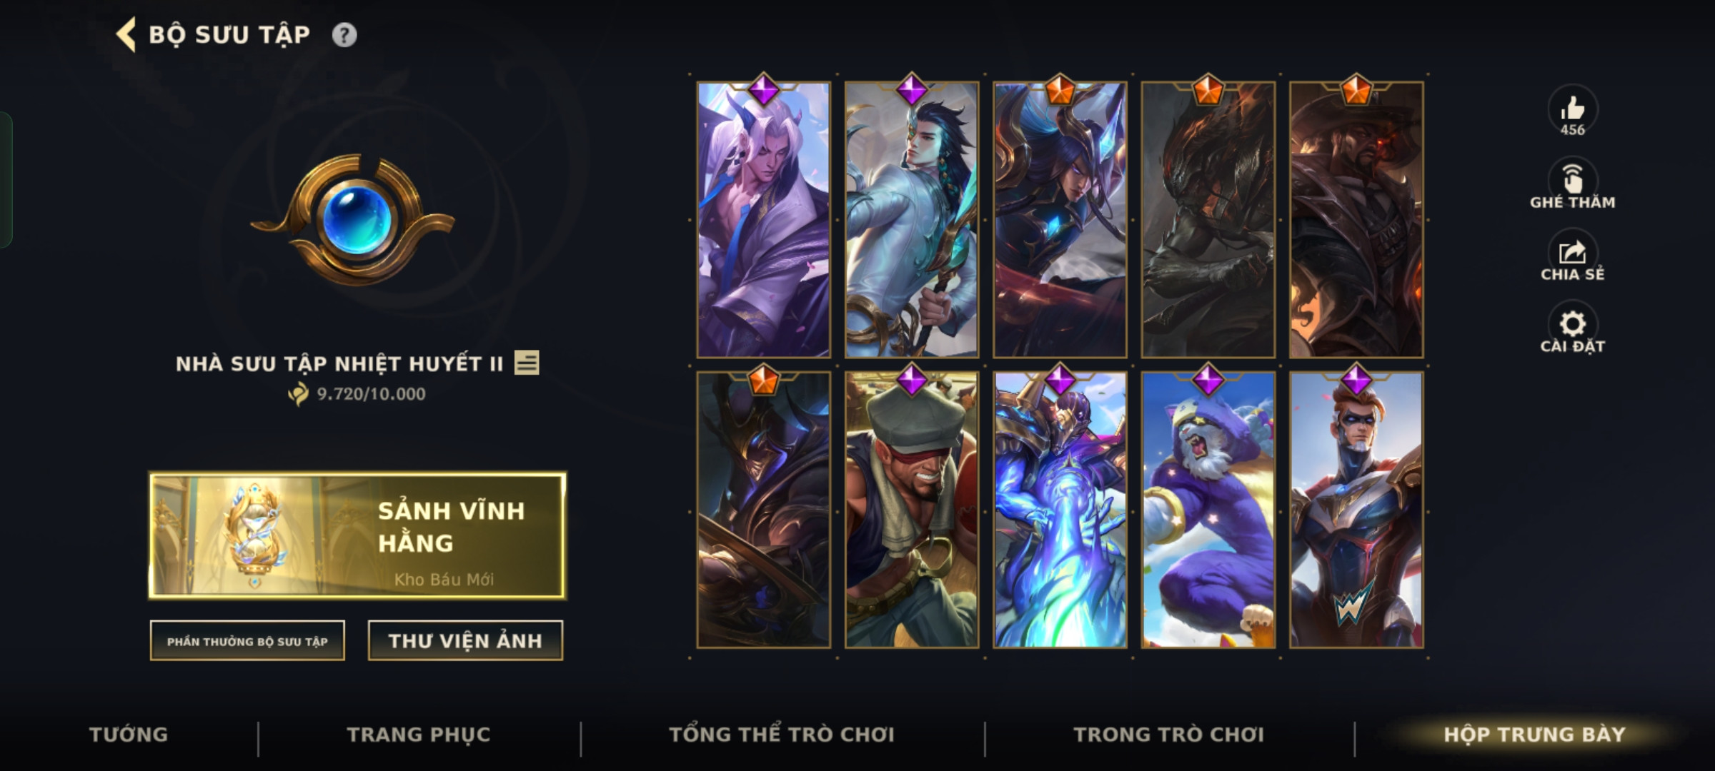
Task: Select the cowboy with glowing eye card
Action: coord(1356,220)
